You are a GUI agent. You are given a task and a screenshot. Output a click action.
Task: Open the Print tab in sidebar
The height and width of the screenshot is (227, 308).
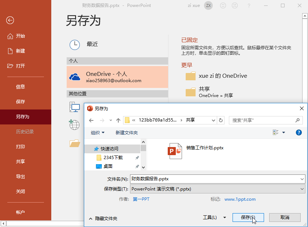[21, 147]
